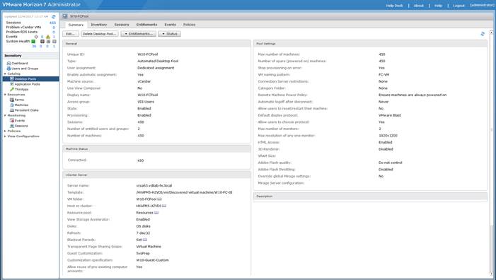Click the Machines icon under Resources
Screen dimensions: 496x280
[x=12, y=105]
